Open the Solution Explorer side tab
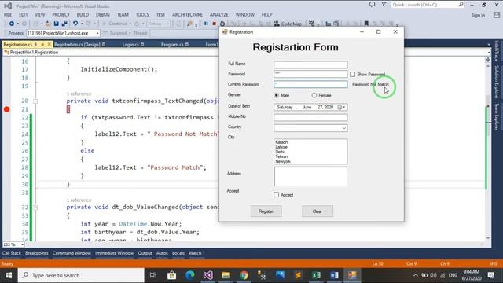This screenshot has height=283, width=503. 496,82
